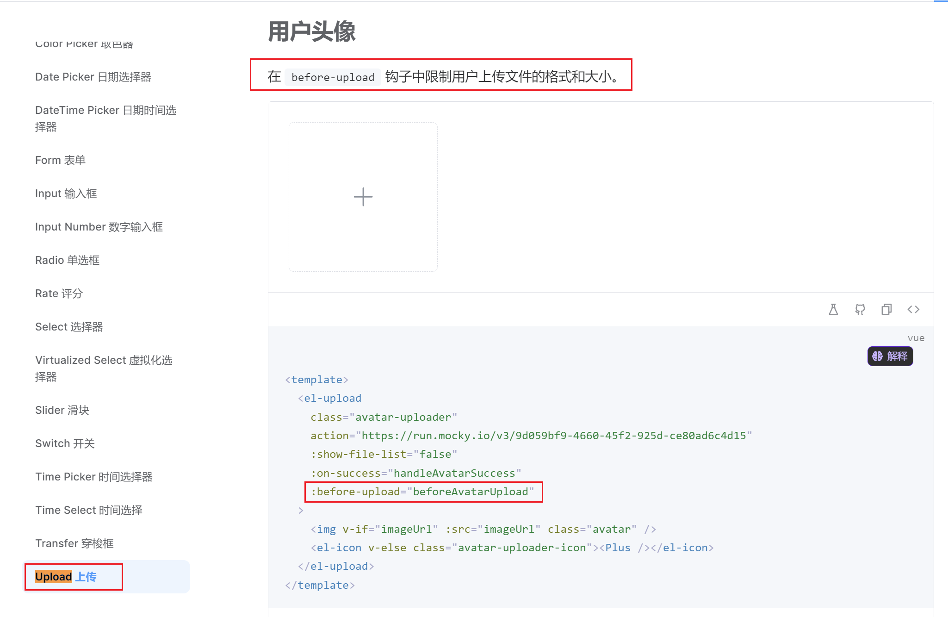Open Rate 评分 sidebar item
Image resolution: width=948 pixels, height=617 pixels.
tap(59, 293)
